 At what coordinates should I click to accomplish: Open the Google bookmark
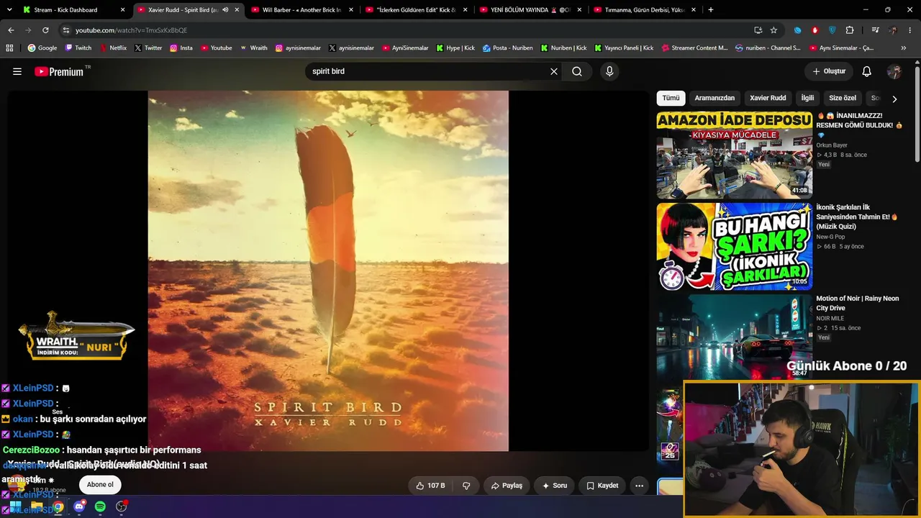click(42, 48)
